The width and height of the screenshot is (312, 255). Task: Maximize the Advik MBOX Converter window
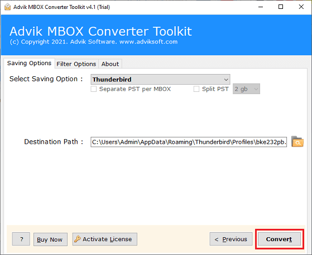click(x=281, y=7)
